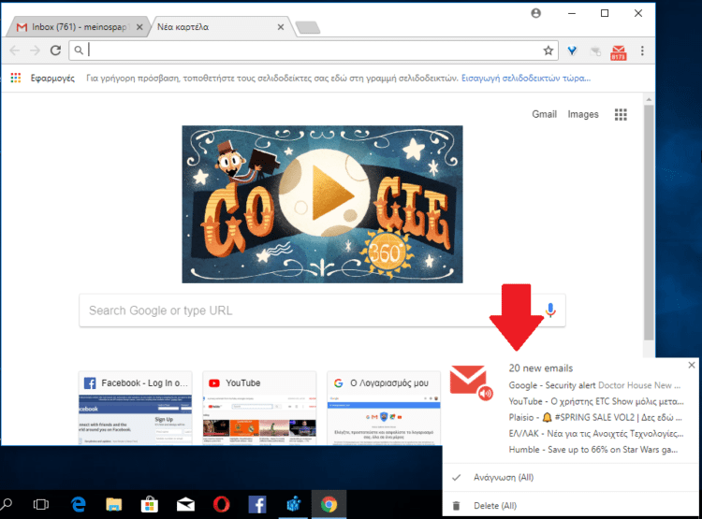Open the Facebook app on the taskbar
Screen dimensions: 702x519
257,505
